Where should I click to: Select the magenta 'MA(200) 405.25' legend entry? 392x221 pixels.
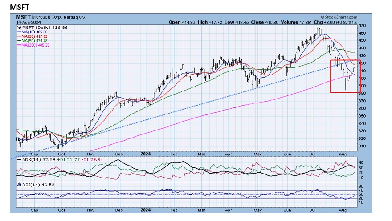(33, 45)
